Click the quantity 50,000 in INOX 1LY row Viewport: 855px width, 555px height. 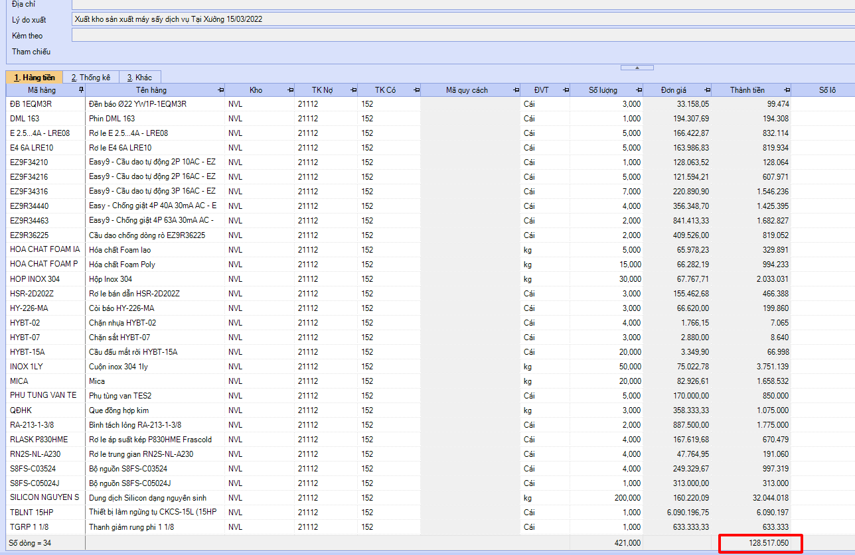pyautogui.click(x=630, y=367)
